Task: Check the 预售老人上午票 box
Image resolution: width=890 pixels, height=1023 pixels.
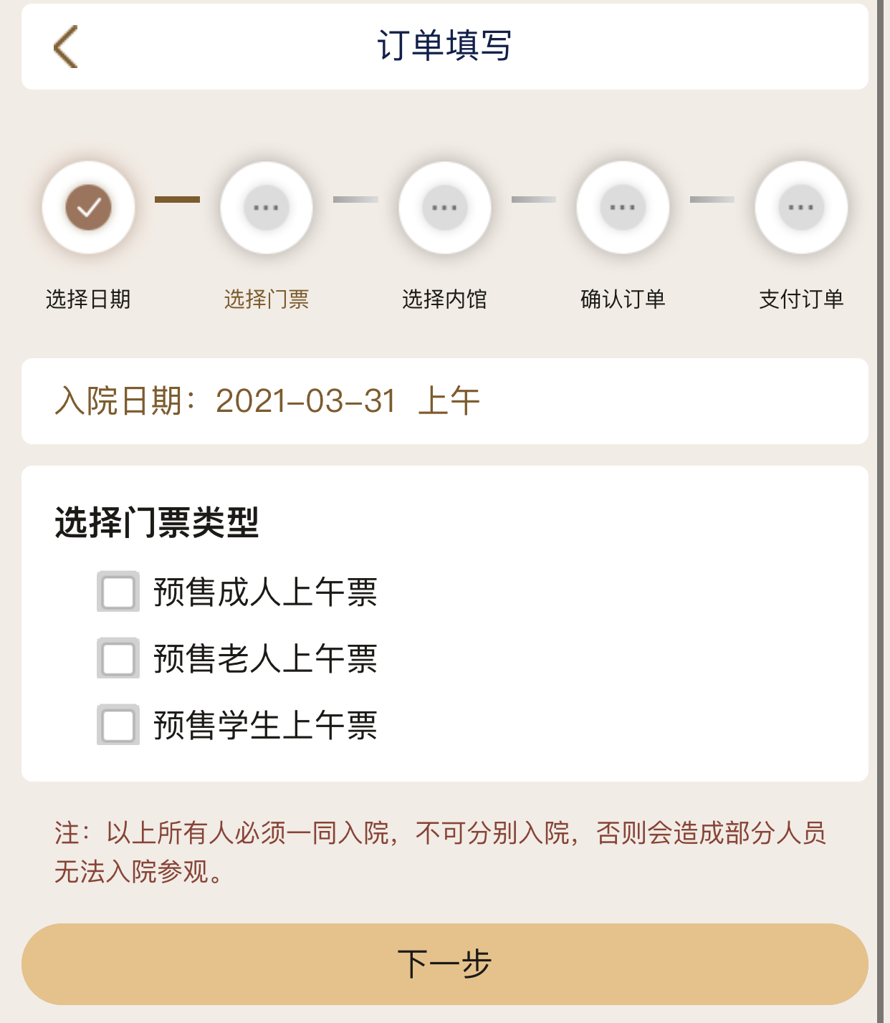Action: (x=118, y=658)
